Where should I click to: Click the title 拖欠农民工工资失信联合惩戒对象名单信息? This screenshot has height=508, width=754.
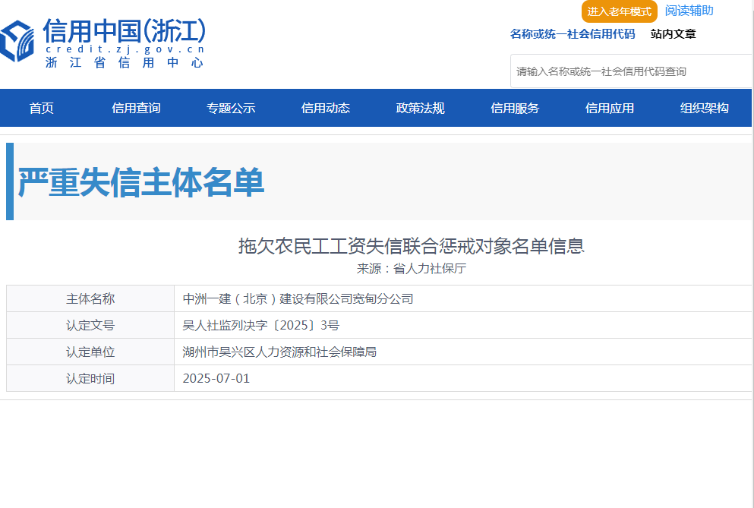click(x=411, y=246)
